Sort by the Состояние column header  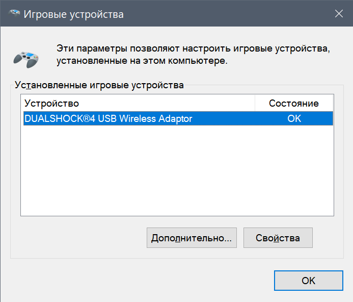pos(294,103)
